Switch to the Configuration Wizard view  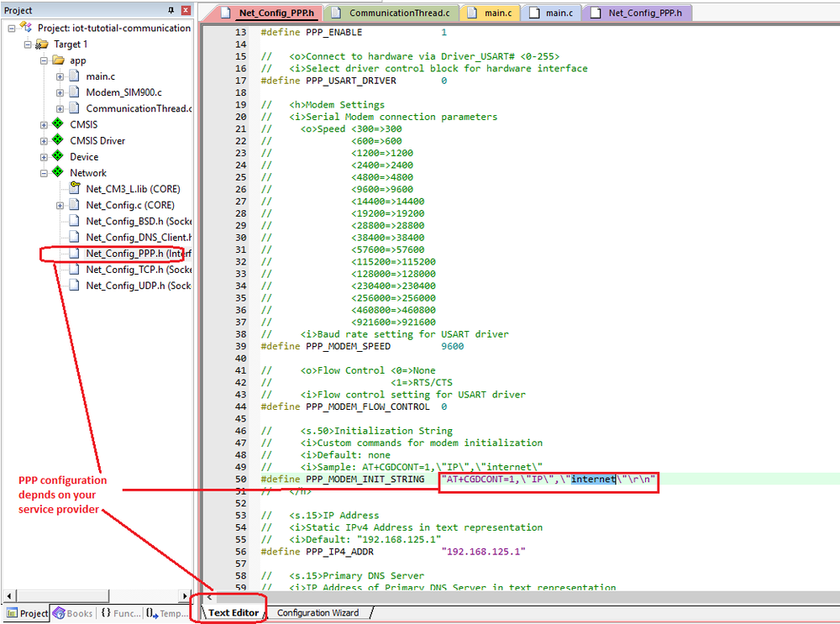point(318,613)
